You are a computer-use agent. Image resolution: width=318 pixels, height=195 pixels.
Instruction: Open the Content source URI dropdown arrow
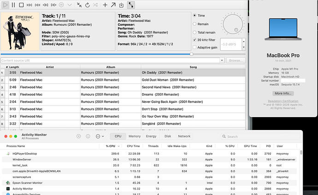(222, 60)
